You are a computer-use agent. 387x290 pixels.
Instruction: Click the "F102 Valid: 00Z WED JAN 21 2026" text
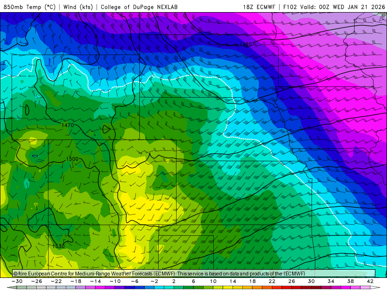click(334, 7)
